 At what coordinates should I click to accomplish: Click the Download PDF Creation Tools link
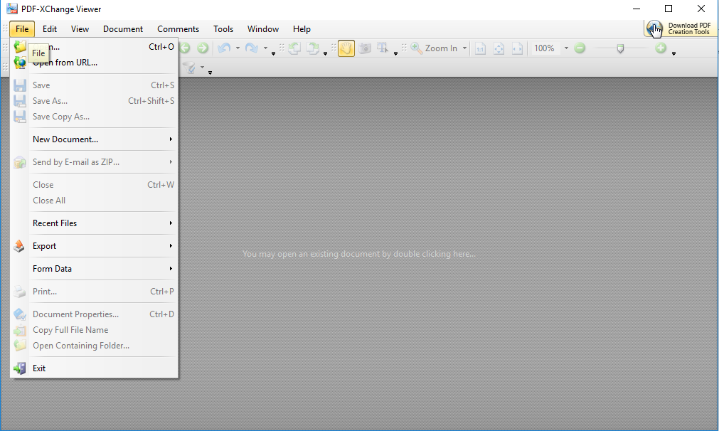coord(689,28)
